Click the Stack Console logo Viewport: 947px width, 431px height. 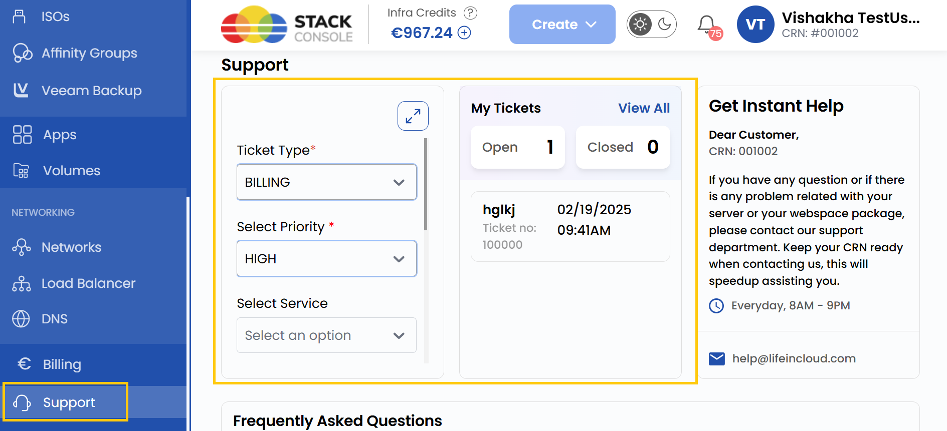(287, 25)
